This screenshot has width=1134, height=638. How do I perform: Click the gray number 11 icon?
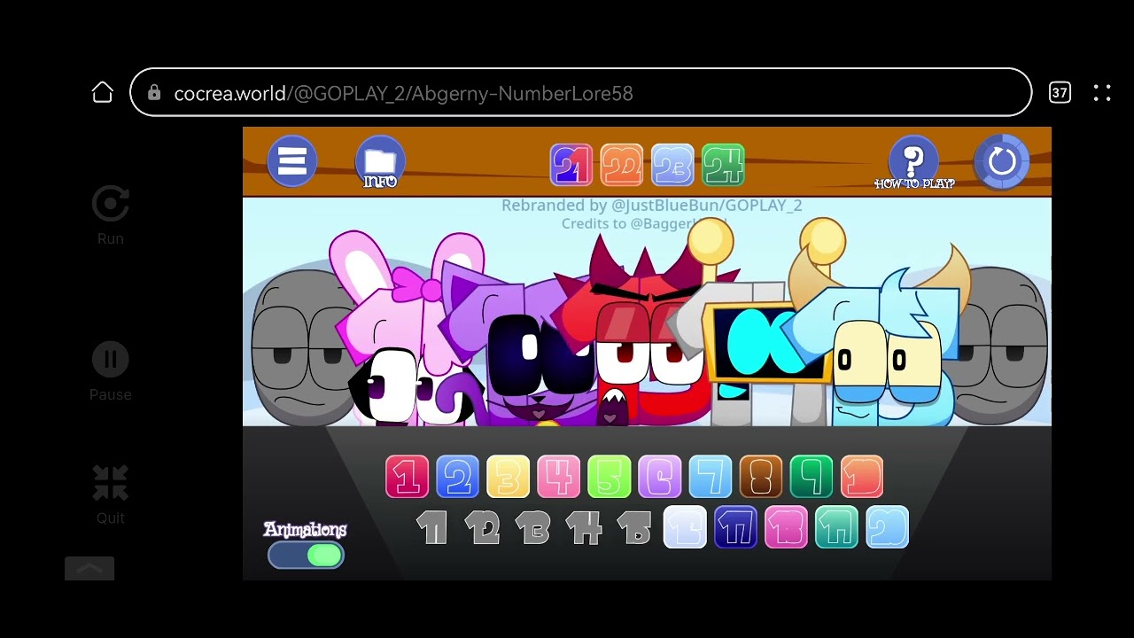432,528
